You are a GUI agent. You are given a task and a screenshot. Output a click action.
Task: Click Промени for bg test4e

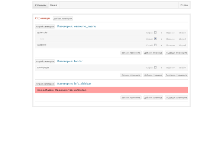tap(171, 33)
